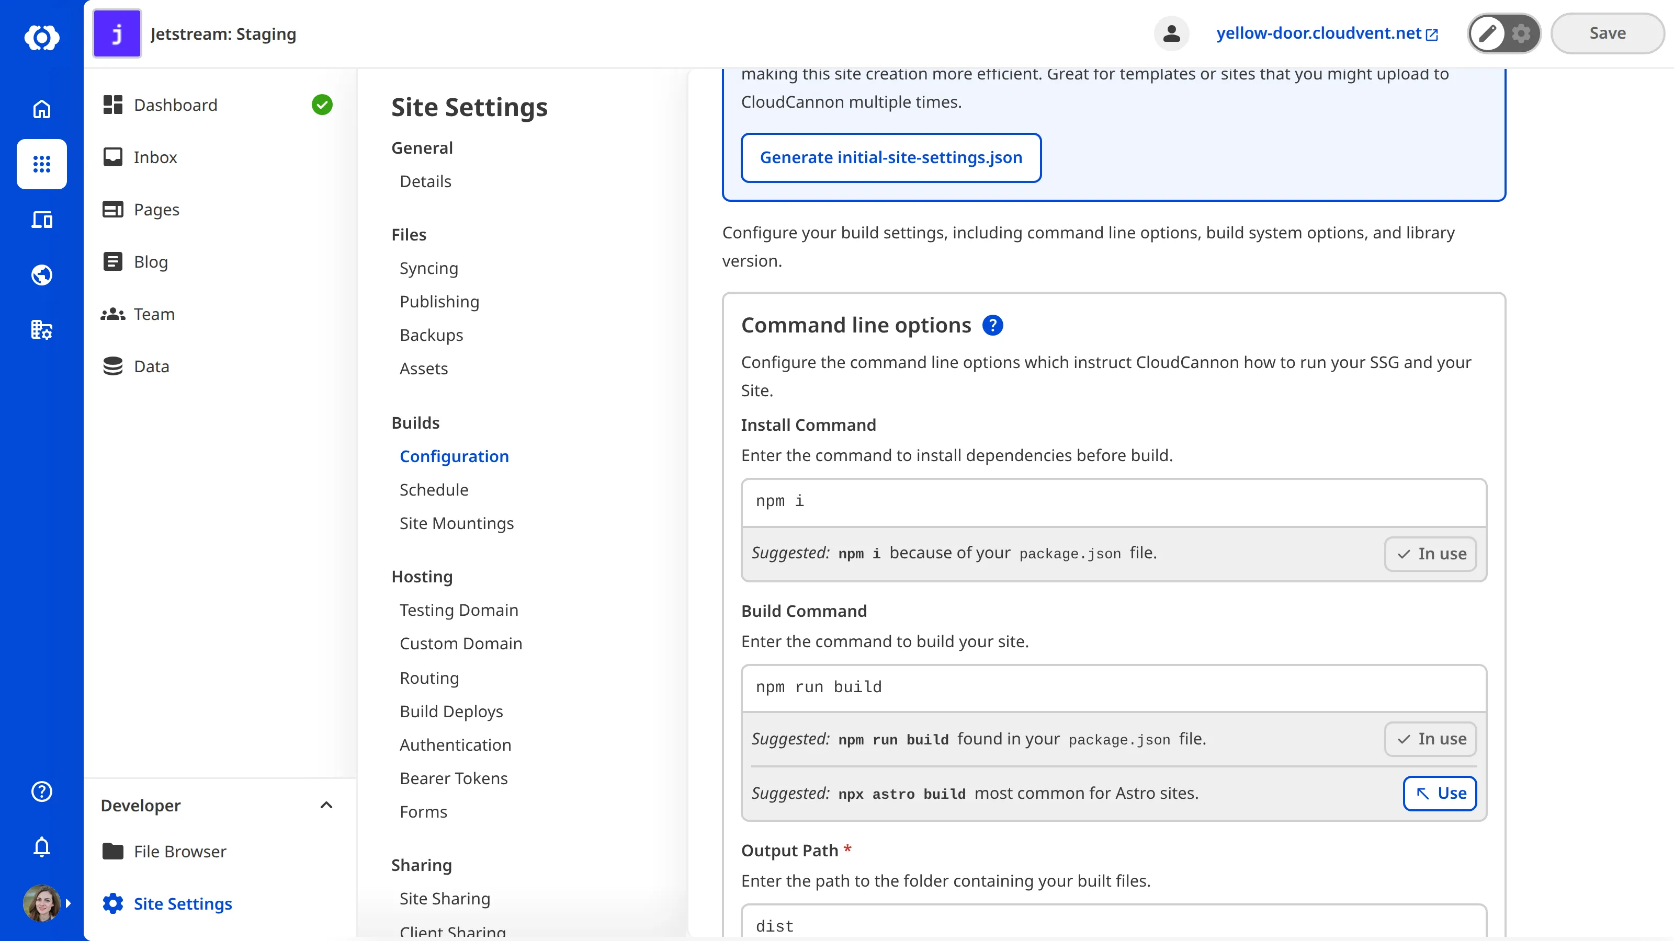Switch to the pencil edit mode toggle
Image resolution: width=1674 pixels, height=941 pixels.
pos(1487,33)
